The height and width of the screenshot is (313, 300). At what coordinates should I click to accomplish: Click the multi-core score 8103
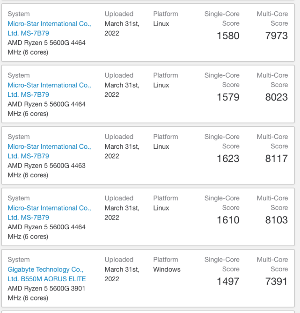coord(276,220)
